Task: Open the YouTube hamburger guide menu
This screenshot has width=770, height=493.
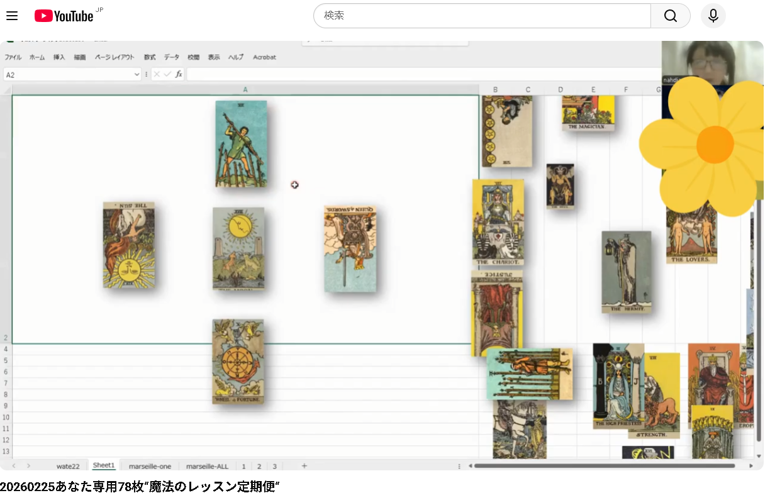Action: click(12, 16)
